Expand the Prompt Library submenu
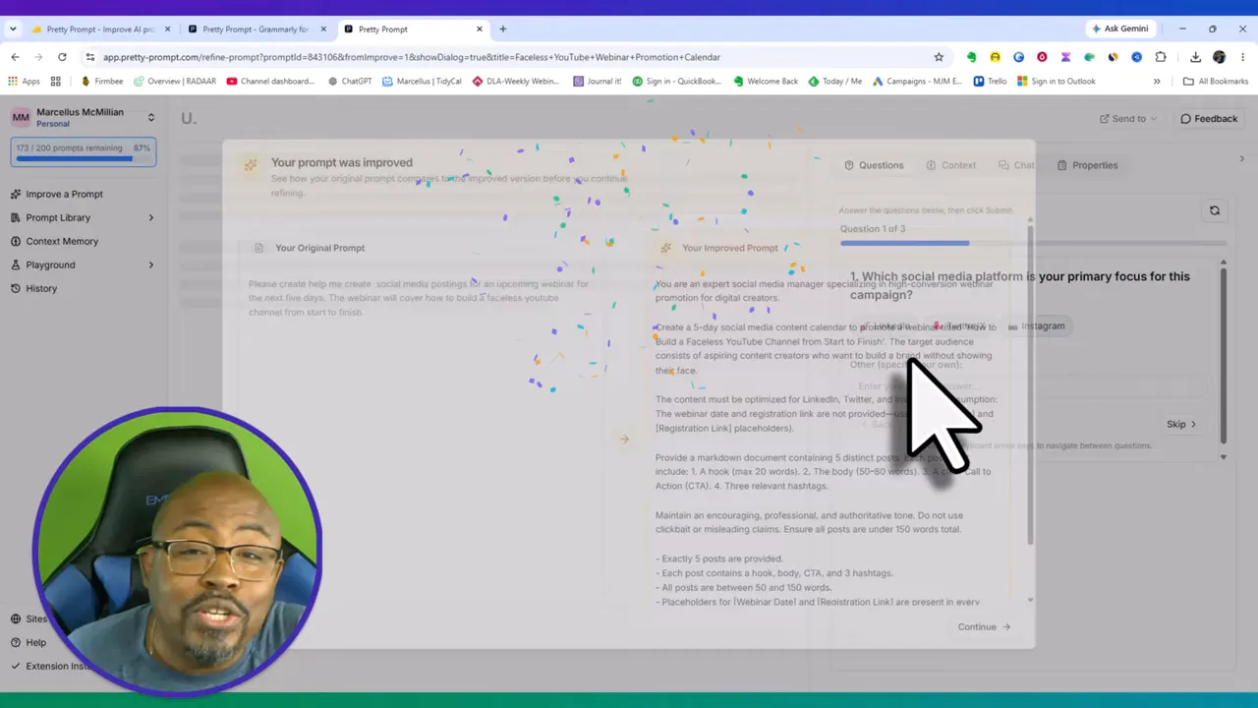The height and width of the screenshot is (708, 1258). (150, 217)
